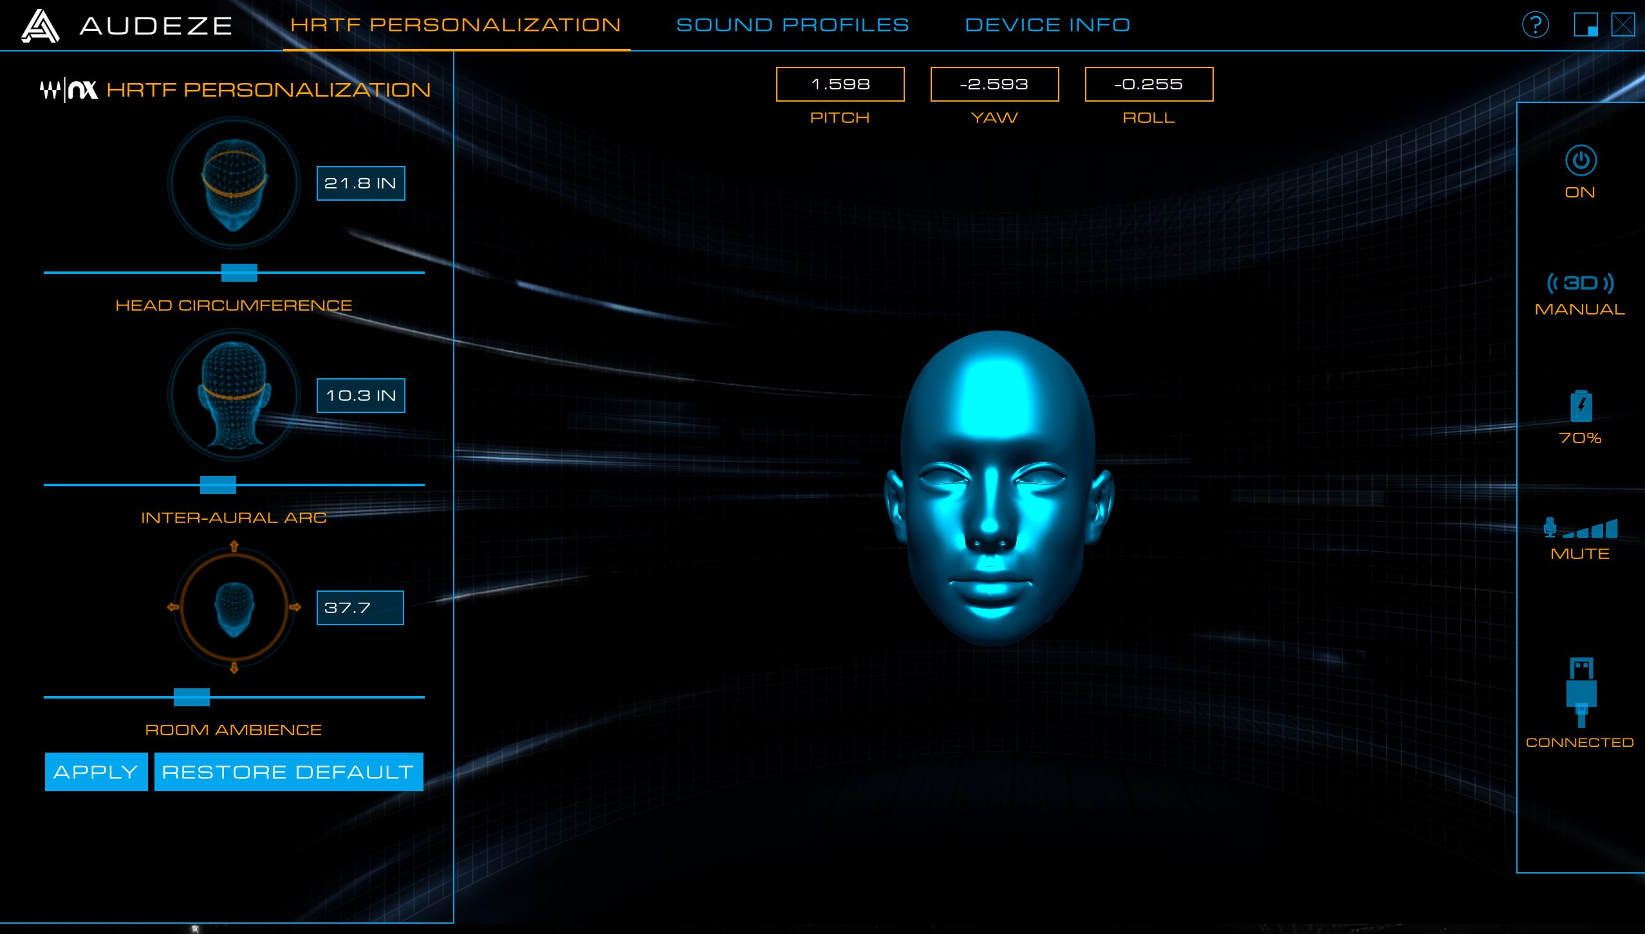
Task: Click Restore Default button
Action: click(x=288, y=772)
